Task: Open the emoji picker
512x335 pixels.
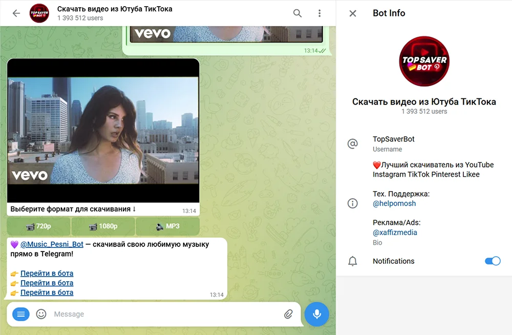Action: point(41,314)
